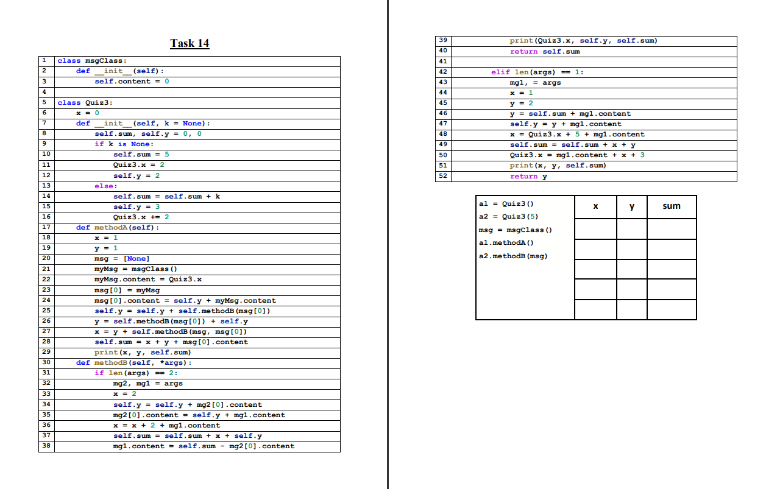Click the y column header cell

point(632,207)
